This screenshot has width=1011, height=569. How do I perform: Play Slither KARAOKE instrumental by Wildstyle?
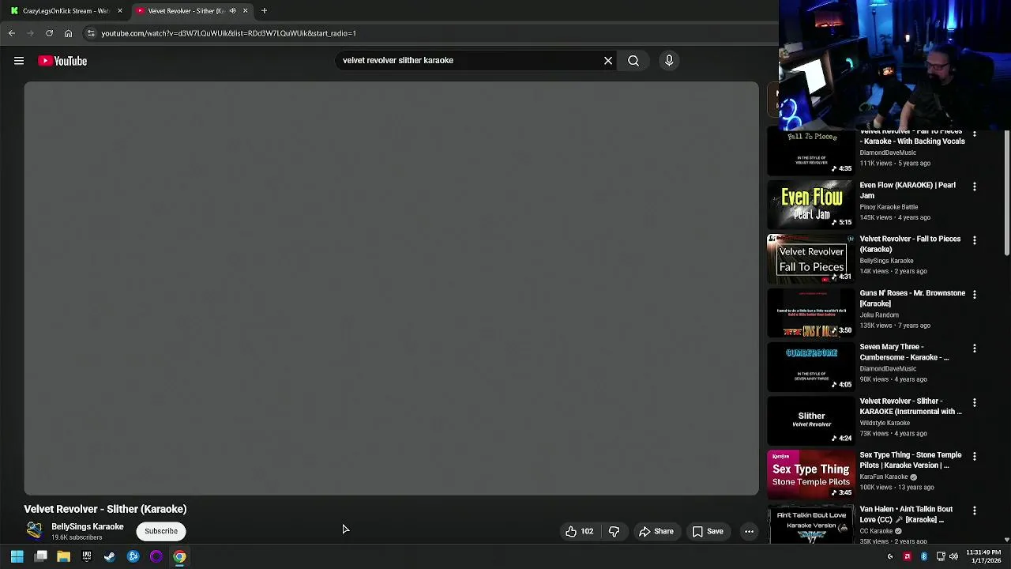click(x=811, y=420)
